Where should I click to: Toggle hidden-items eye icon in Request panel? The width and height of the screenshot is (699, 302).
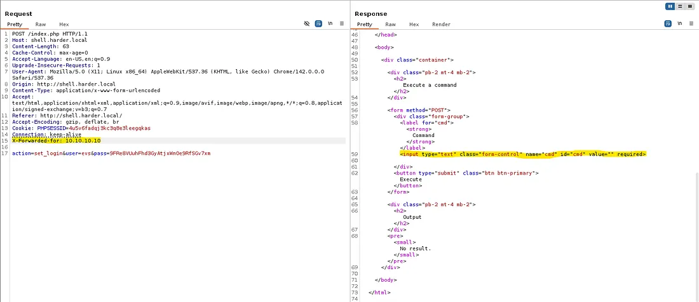pos(306,23)
